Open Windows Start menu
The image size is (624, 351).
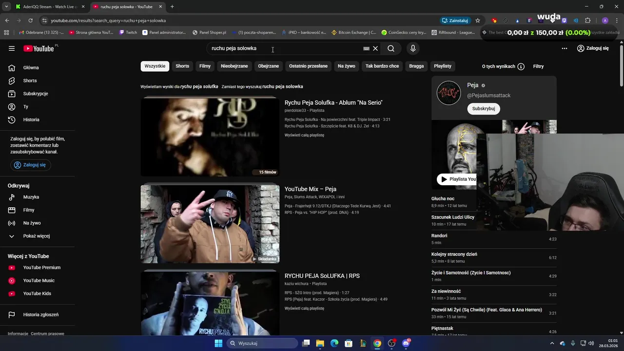point(218,343)
